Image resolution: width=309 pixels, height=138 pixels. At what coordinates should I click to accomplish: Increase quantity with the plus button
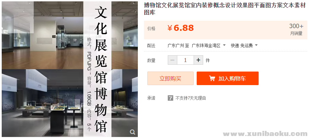(198, 60)
